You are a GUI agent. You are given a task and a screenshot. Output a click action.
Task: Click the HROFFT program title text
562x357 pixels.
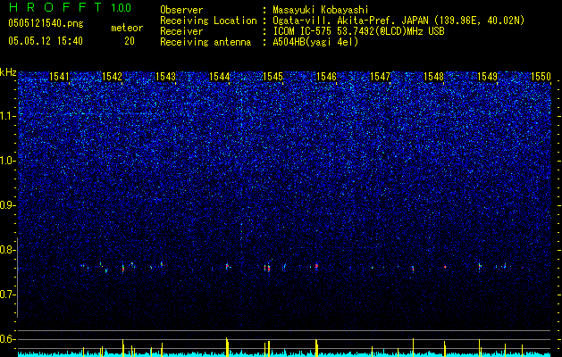click(55, 7)
